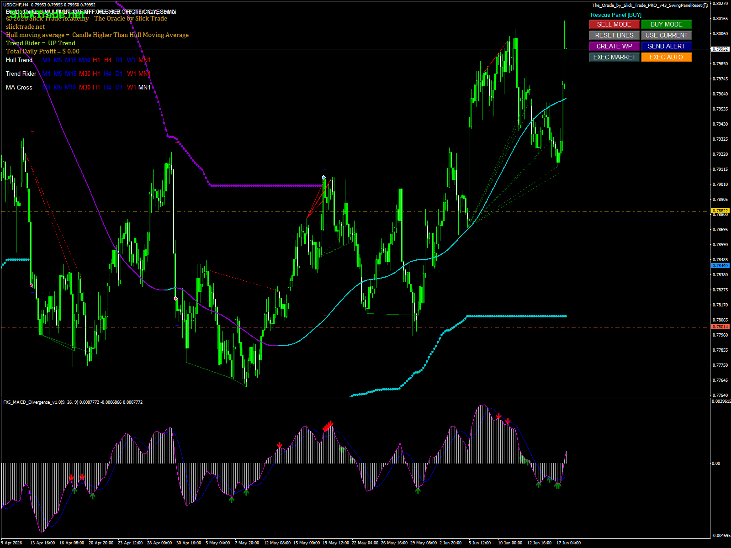Click the yellow 0.78822 price tag
This screenshot has height=548, width=731.
(720, 211)
